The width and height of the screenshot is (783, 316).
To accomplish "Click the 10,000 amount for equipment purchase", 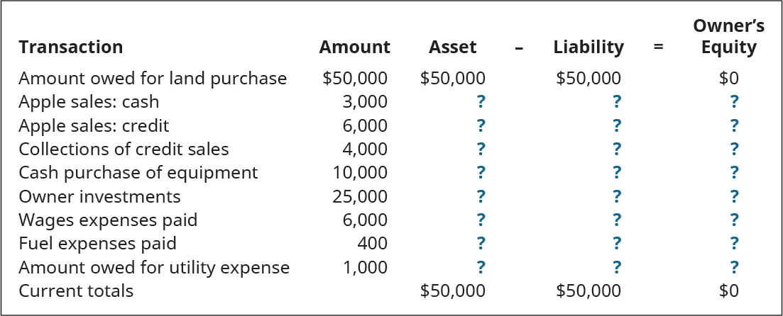I will [360, 173].
